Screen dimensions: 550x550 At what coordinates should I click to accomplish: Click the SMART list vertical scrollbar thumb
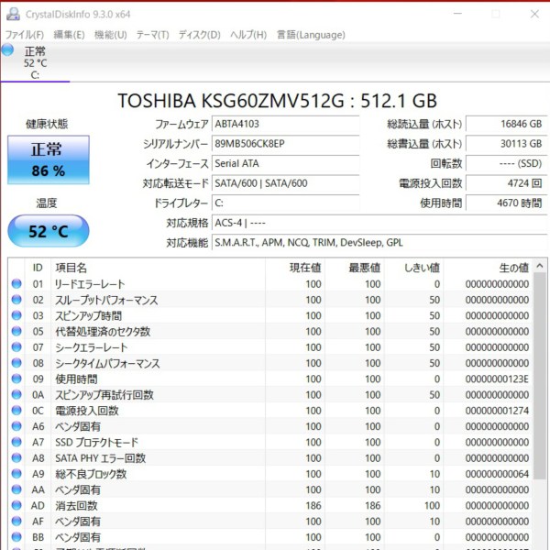pos(540,376)
